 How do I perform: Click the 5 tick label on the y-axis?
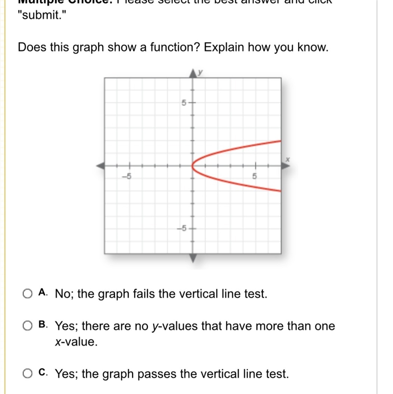pos(184,103)
